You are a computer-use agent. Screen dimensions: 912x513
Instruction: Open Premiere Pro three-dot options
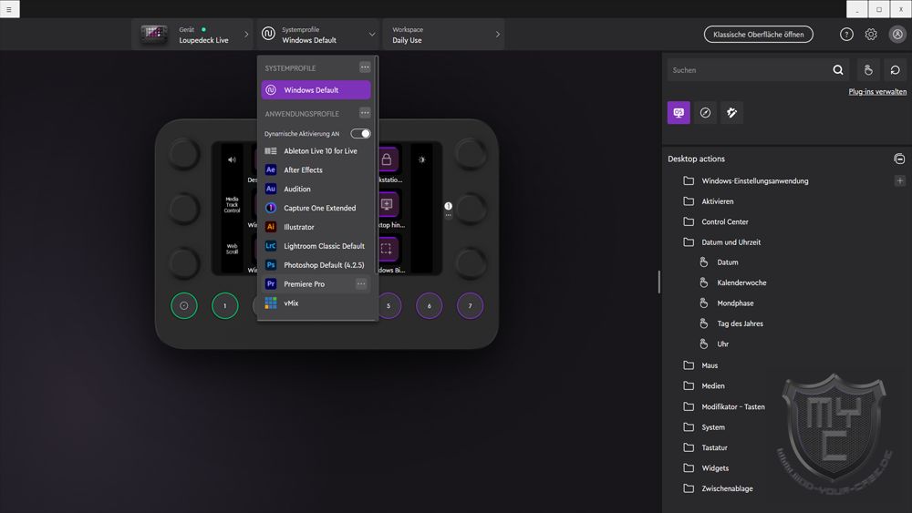click(x=361, y=284)
